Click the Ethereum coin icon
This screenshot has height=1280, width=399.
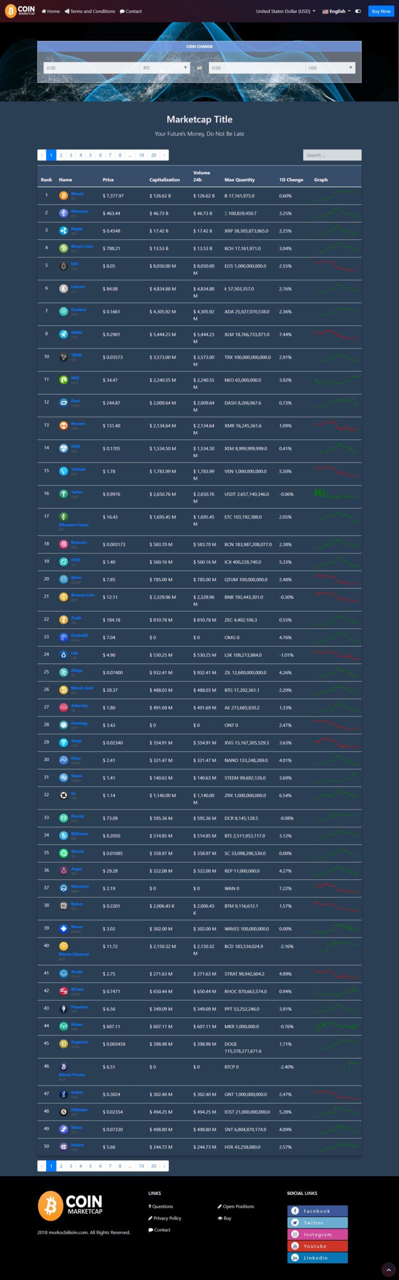pyautogui.click(x=63, y=213)
